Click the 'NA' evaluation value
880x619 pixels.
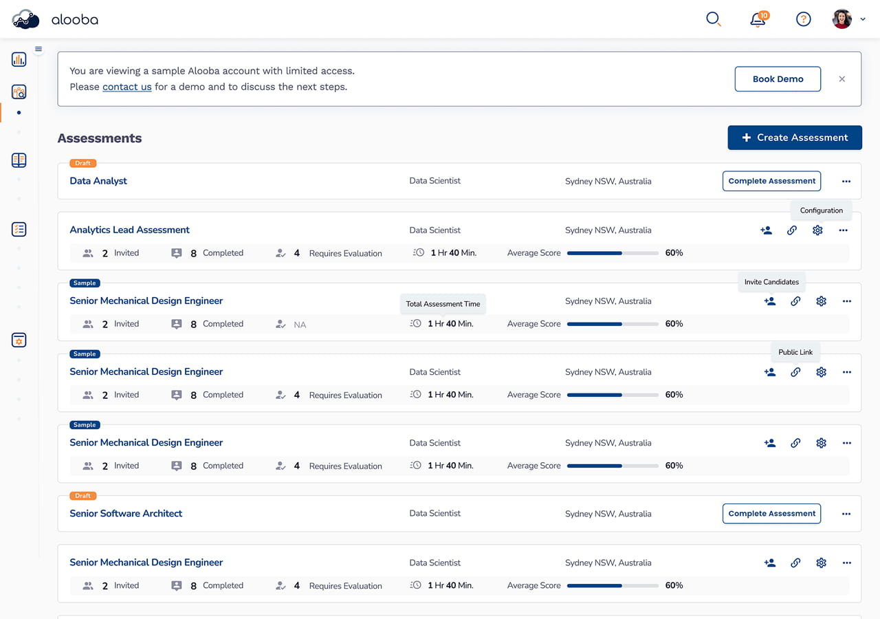tap(300, 325)
